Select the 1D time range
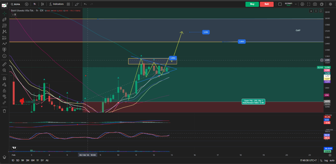 click(x=13, y=160)
